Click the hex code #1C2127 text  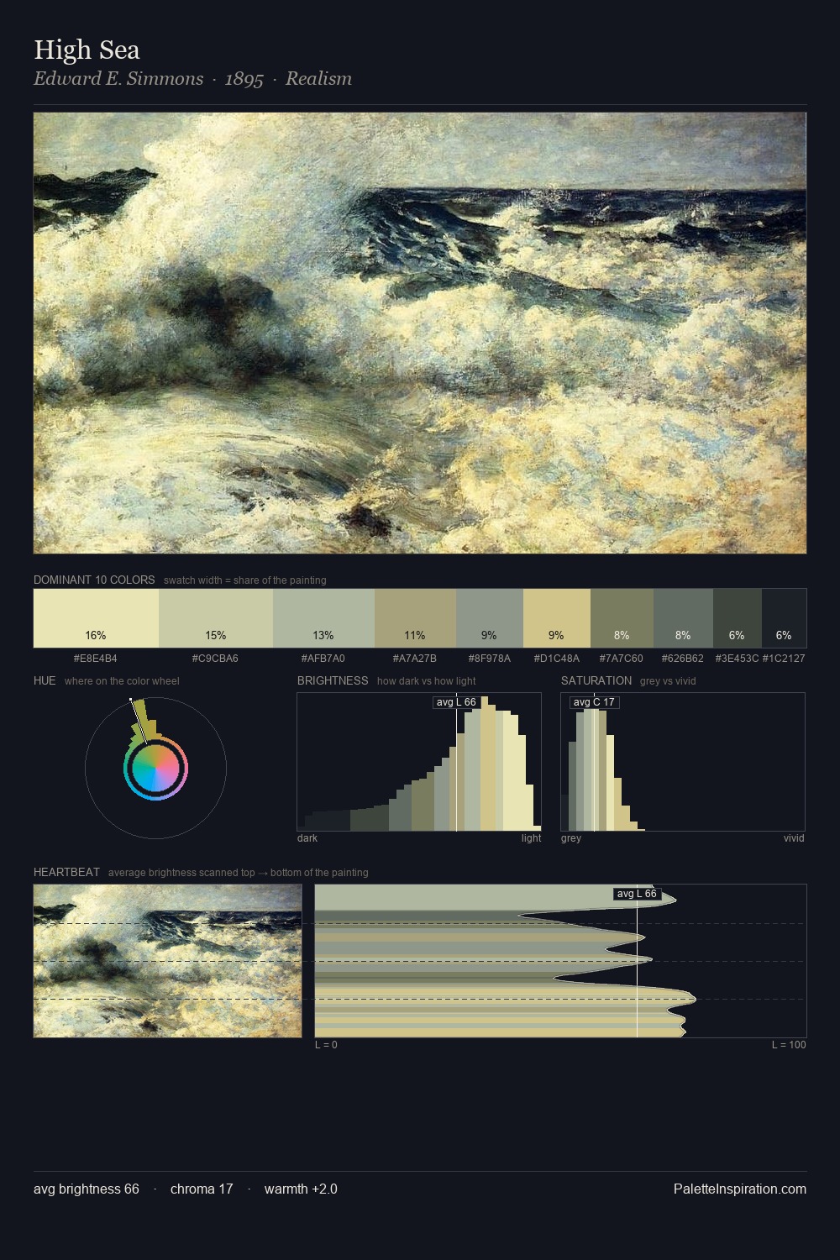point(784,659)
